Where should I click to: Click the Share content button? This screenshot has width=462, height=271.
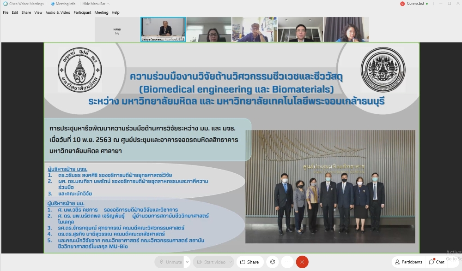[x=249, y=262]
